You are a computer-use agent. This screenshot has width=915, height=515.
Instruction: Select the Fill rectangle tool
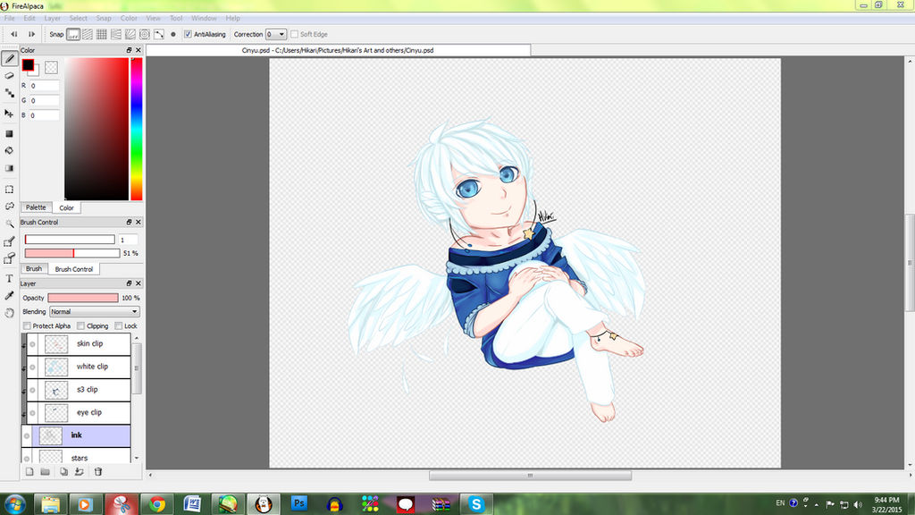(x=9, y=134)
